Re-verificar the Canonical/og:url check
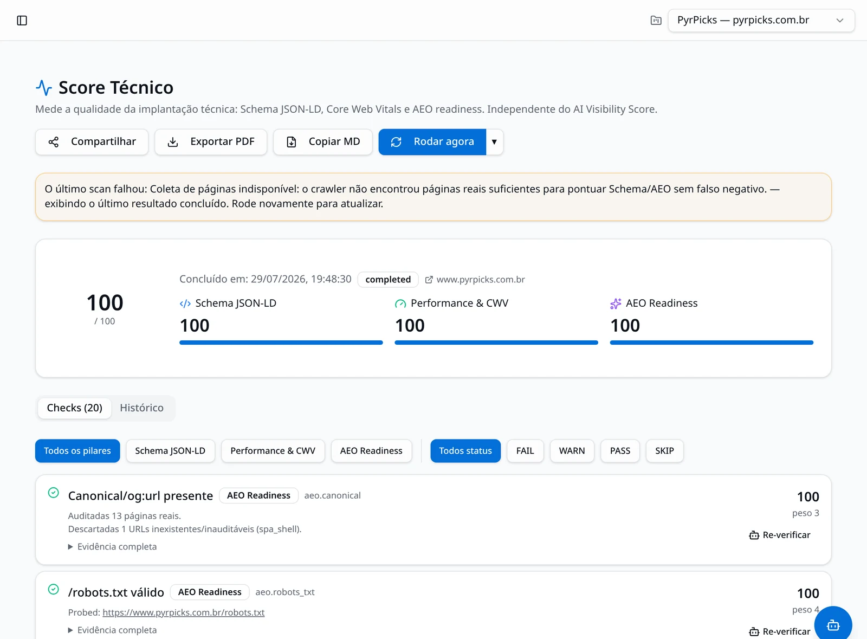The width and height of the screenshot is (867, 639). [780, 535]
